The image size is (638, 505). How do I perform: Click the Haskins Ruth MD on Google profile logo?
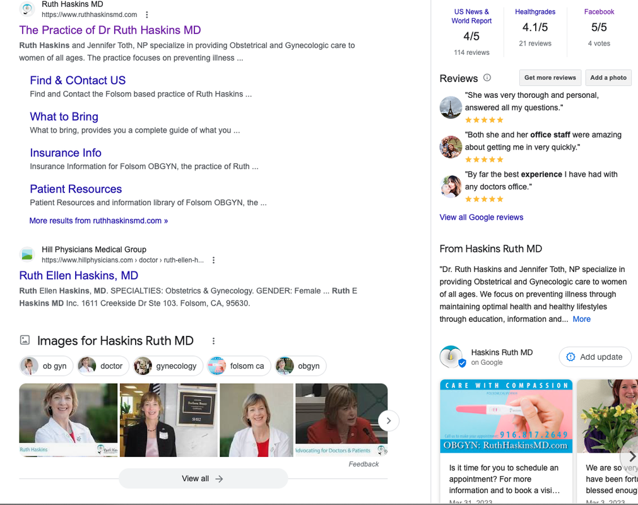(452, 357)
